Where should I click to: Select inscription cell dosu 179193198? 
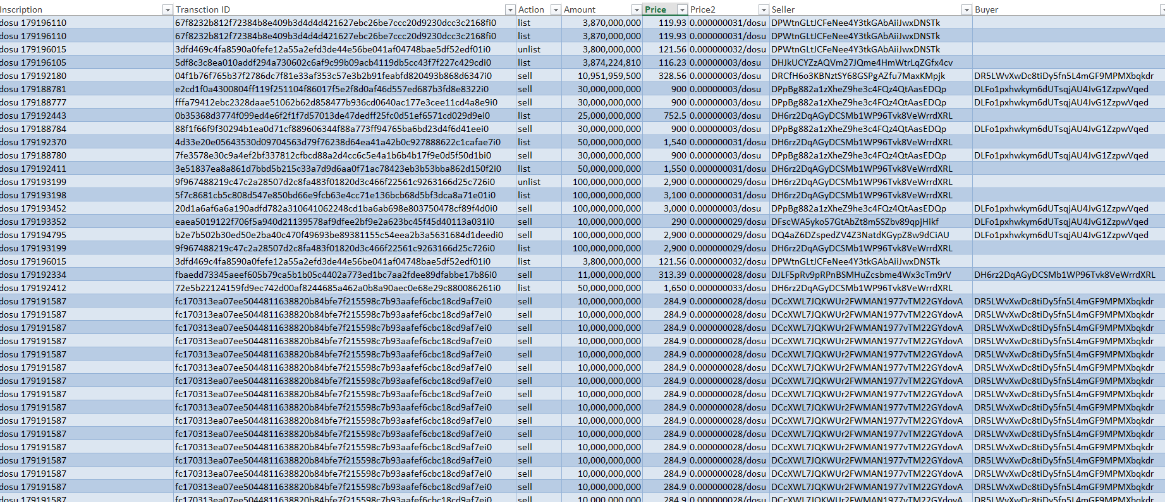click(x=87, y=195)
